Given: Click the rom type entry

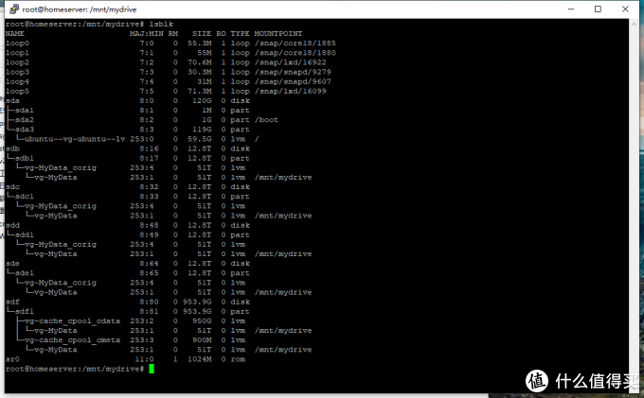Looking at the screenshot, I should tap(238, 359).
